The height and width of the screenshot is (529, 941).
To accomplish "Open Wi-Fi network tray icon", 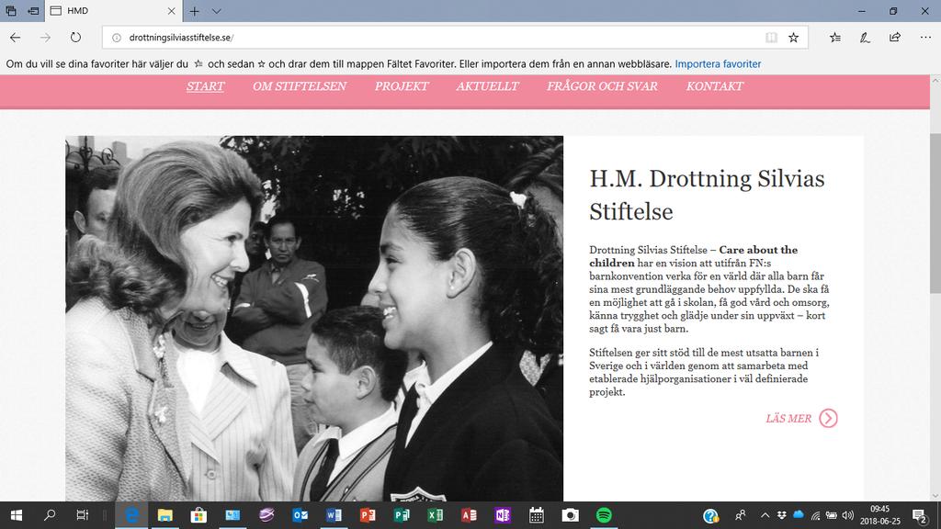I will (x=815, y=515).
